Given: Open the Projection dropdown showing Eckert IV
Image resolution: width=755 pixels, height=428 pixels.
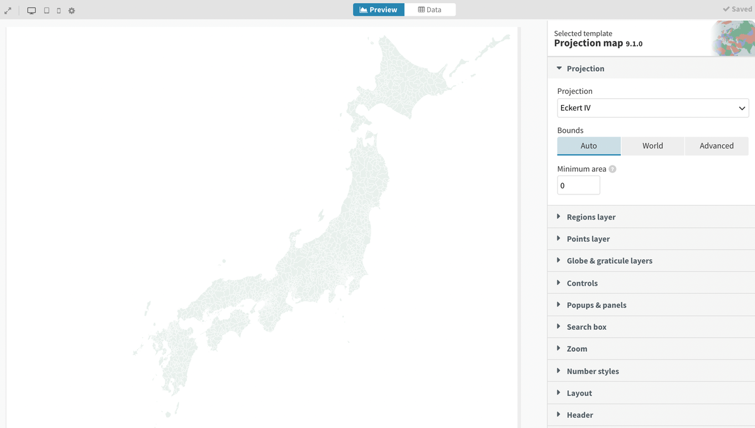Looking at the screenshot, I should coord(653,108).
